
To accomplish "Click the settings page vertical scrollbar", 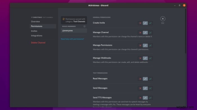I will [x=185, y=31].
